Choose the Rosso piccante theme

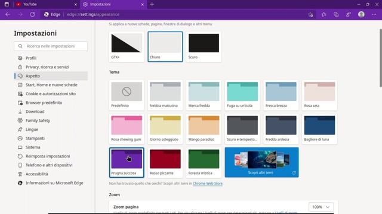click(165, 162)
